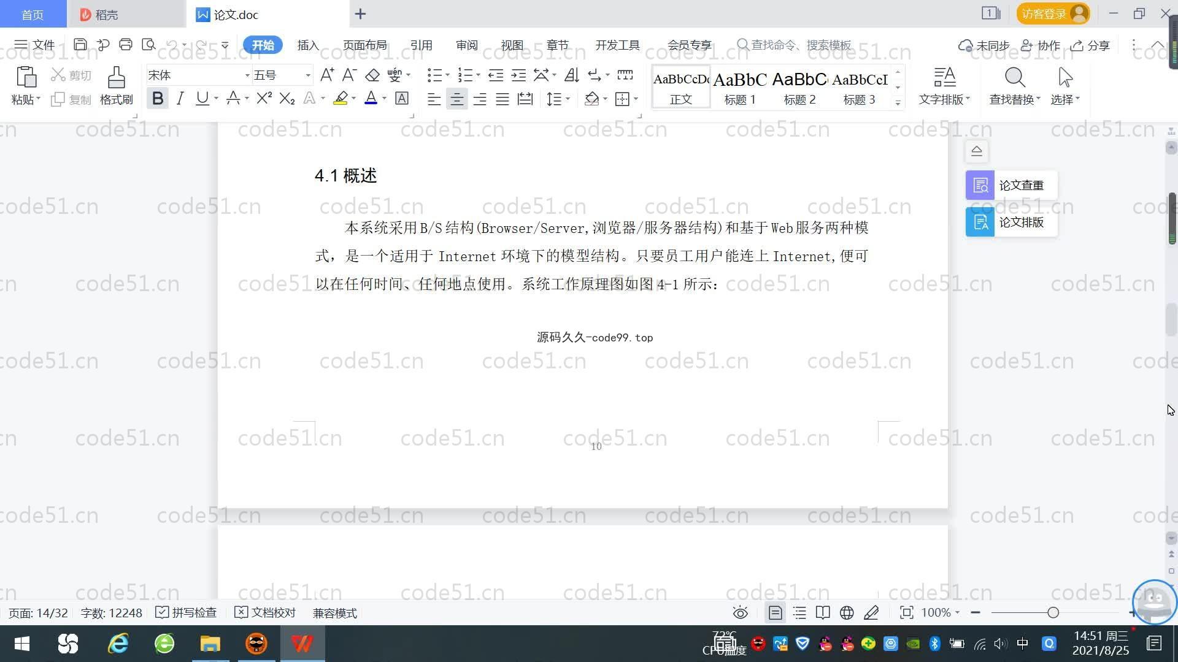Click the font color A swatch
1178x662 pixels.
pyautogui.click(x=371, y=98)
